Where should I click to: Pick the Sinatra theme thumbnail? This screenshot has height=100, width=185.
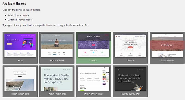(x=130, y=46)
